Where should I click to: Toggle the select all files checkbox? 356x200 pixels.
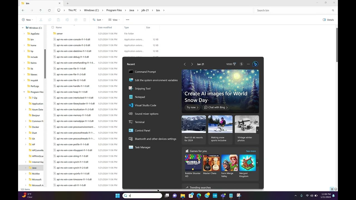coord(53,27)
